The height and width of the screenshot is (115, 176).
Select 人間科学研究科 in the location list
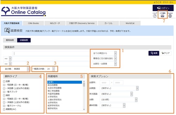coord(64,100)
